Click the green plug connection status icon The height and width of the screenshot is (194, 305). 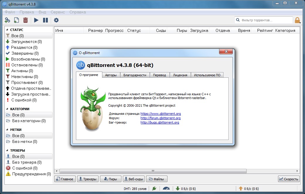(x=154, y=188)
